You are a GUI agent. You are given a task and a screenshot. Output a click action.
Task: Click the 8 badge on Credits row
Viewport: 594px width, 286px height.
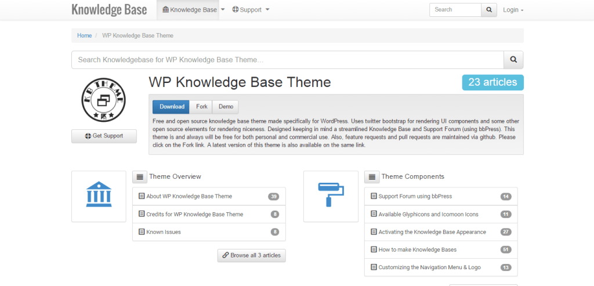(275, 215)
